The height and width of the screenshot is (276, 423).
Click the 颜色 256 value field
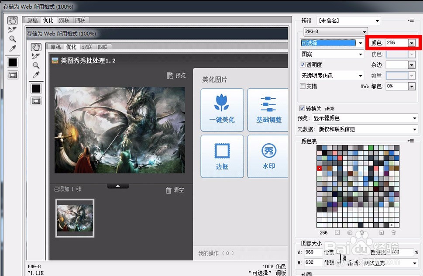(397, 43)
